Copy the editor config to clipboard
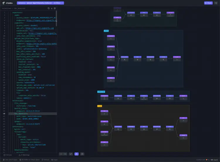The width and height of the screenshot is (220, 162). (x=48, y=8)
